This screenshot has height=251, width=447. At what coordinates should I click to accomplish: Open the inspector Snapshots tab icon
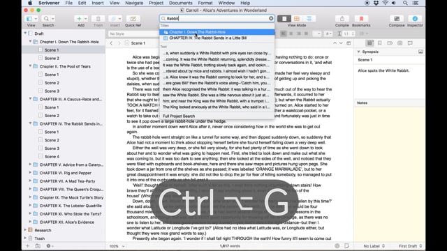point(400,43)
